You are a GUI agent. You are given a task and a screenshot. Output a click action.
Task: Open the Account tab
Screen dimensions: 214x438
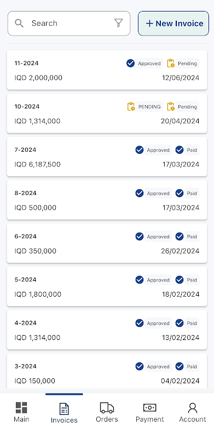click(193, 412)
